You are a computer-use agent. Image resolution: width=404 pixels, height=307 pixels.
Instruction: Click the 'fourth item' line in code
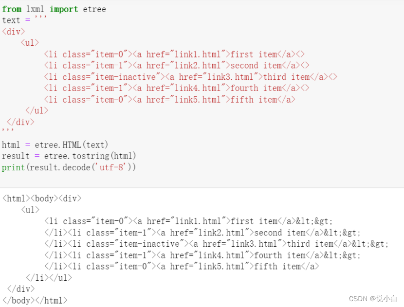pos(177,89)
